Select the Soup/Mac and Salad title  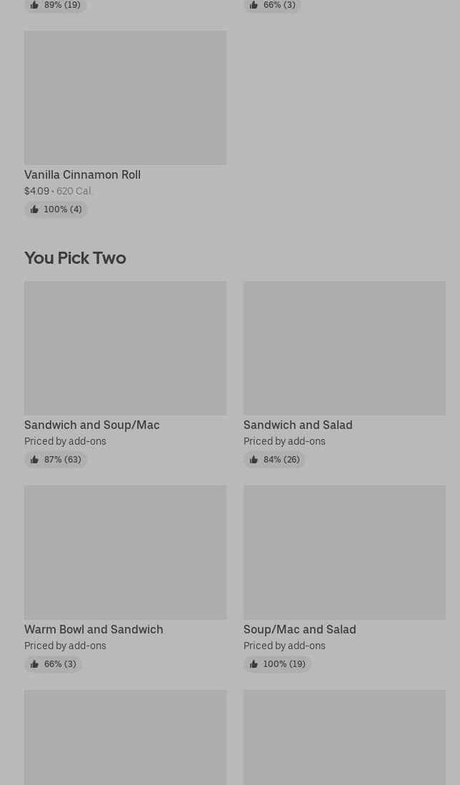(x=299, y=629)
